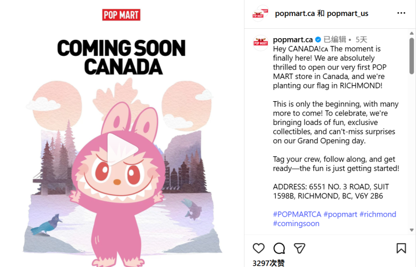Click the POP MART logo in video
The height and width of the screenshot is (267, 416).
pyautogui.click(x=121, y=15)
